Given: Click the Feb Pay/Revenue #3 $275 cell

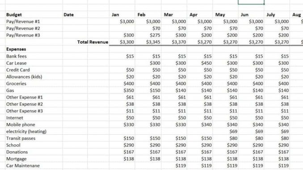Looking at the screenshot, I should click(148, 35).
